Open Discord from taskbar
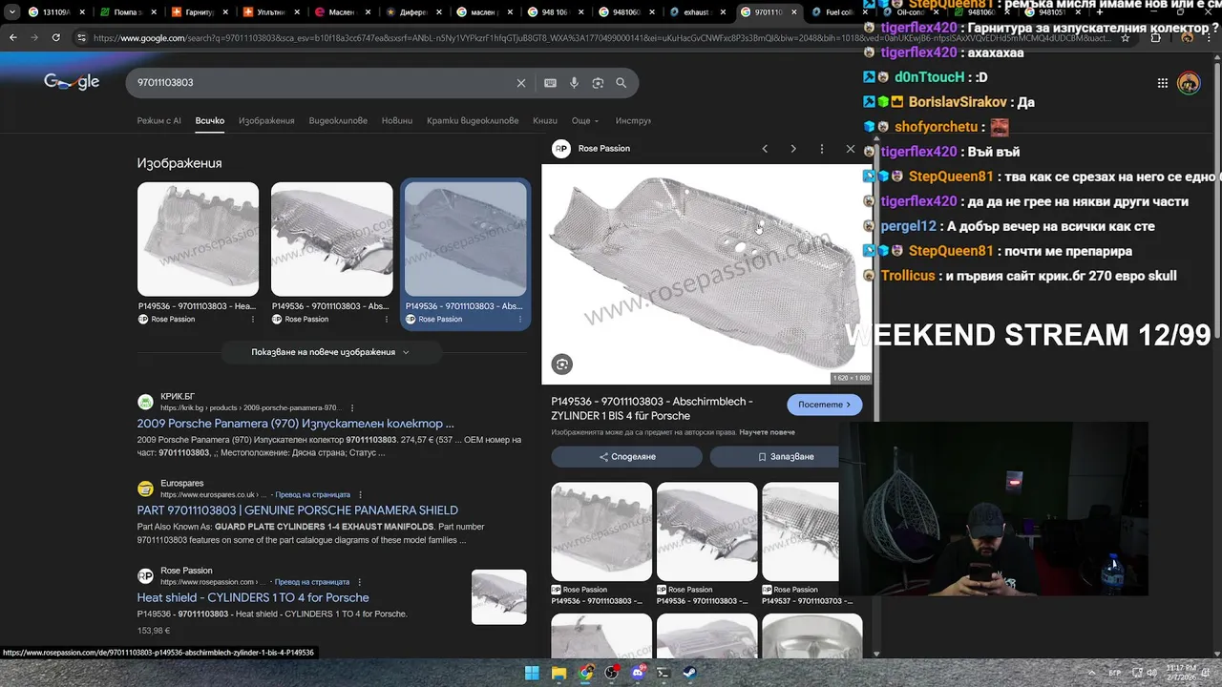This screenshot has width=1222, height=687. [x=638, y=673]
